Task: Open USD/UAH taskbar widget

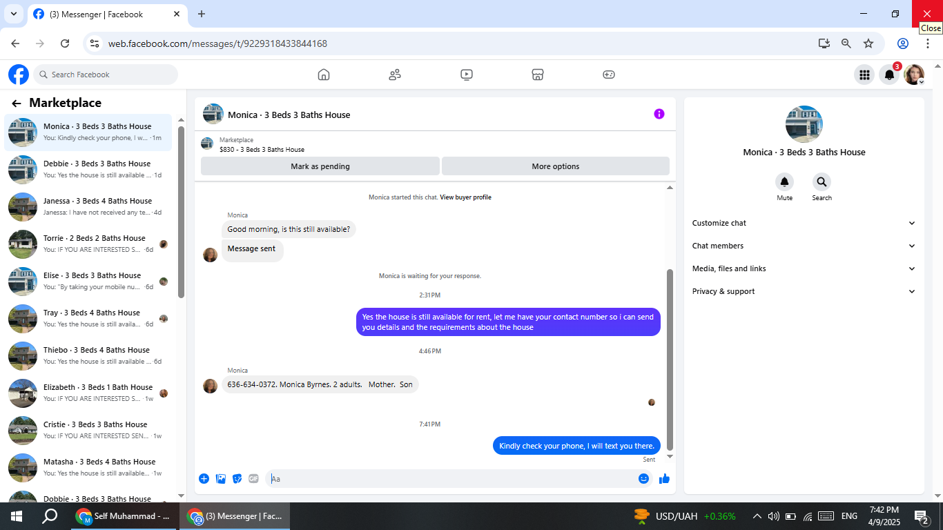Action: pyautogui.click(x=685, y=516)
